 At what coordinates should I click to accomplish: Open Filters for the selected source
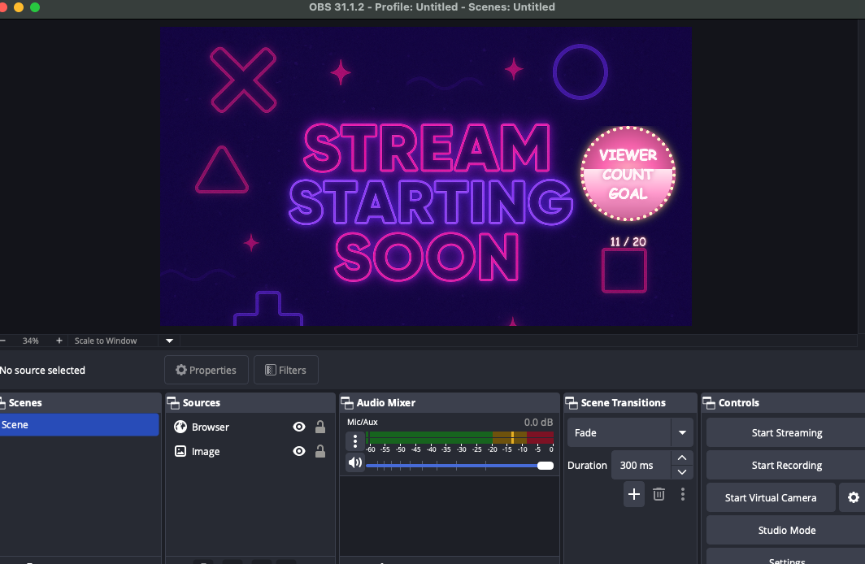pos(285,370)
